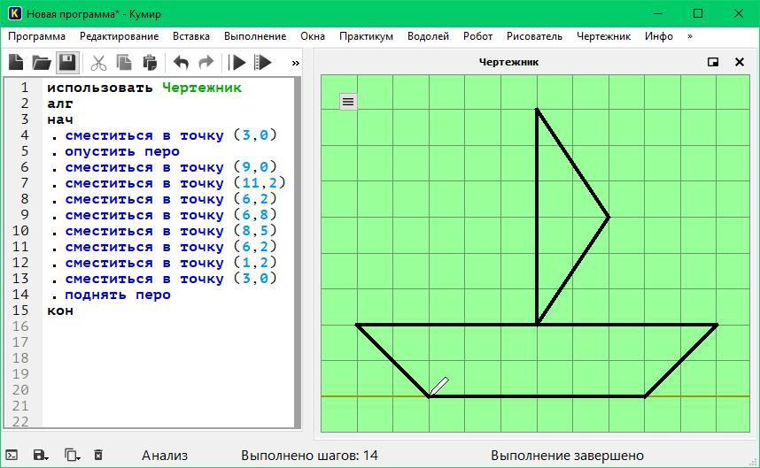Start step-by-step execution with the second play icon
The height and width of the screenshot is (468, 760).
263,63
